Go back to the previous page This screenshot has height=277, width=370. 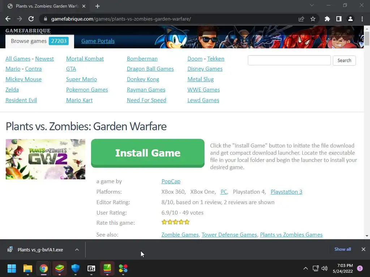click(x=8, y=19)
